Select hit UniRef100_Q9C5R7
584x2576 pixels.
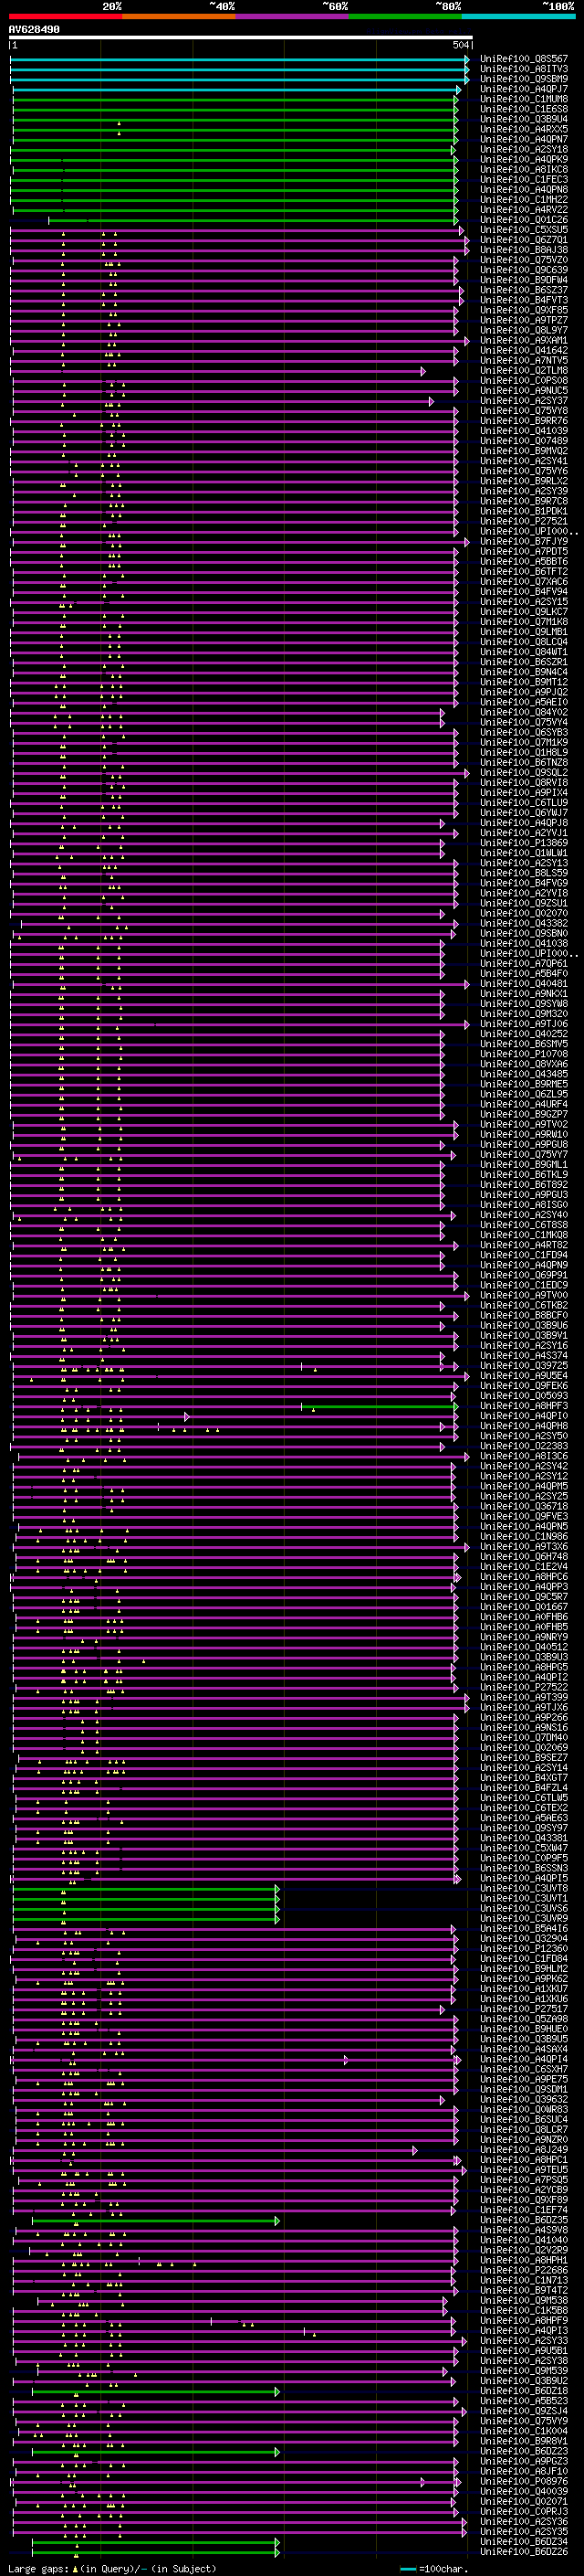(524, 1597)
